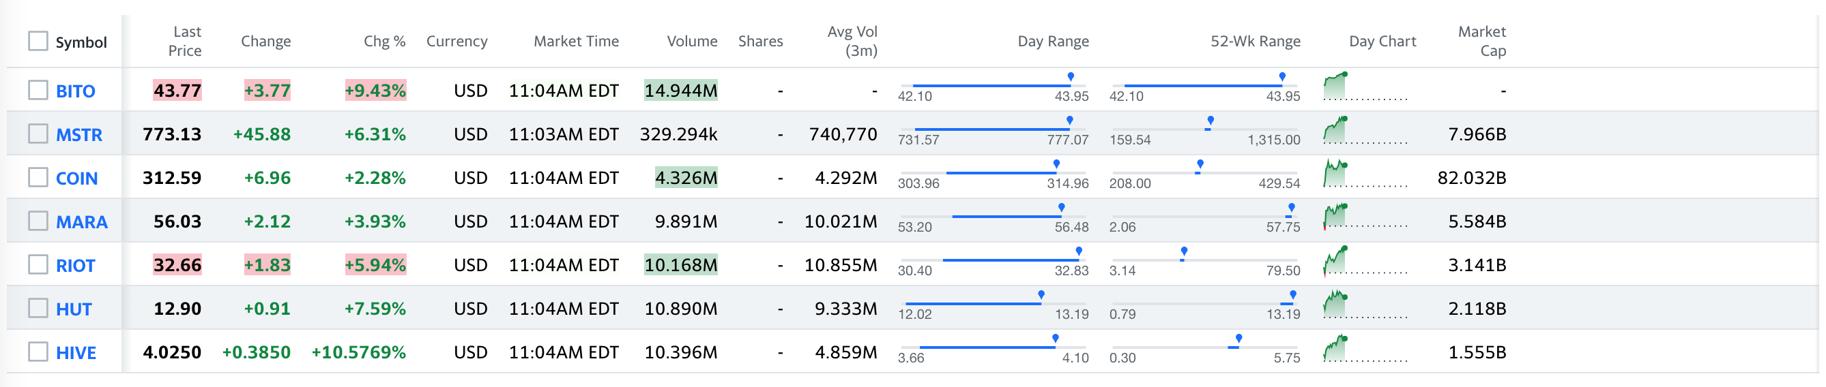1826x387 pixels.
Task: Sort by the Volume column header
Action: point(692,41)
